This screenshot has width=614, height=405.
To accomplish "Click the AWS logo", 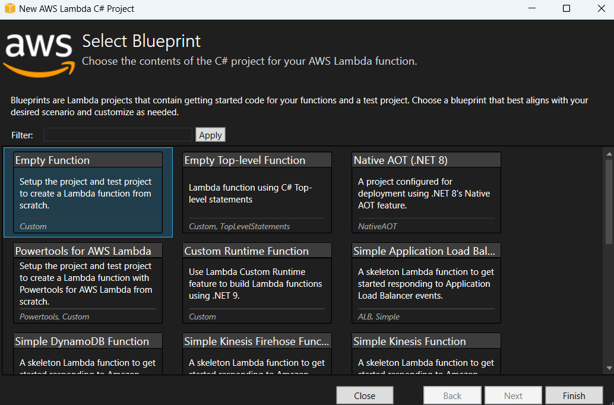I will pyautogui.click(x=39, y=55).
